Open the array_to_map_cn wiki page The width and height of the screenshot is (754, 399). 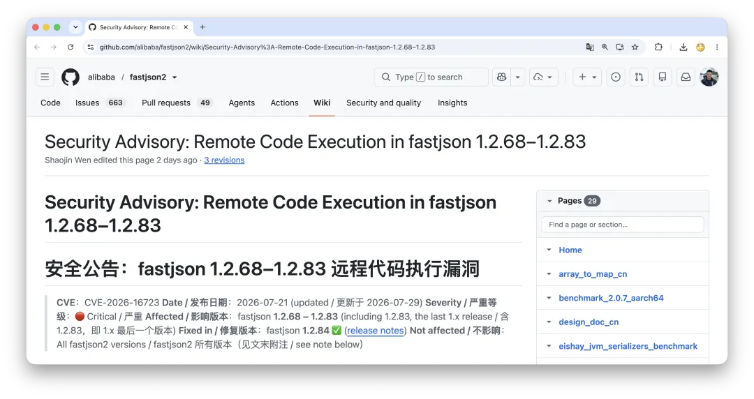click(593, 274)
